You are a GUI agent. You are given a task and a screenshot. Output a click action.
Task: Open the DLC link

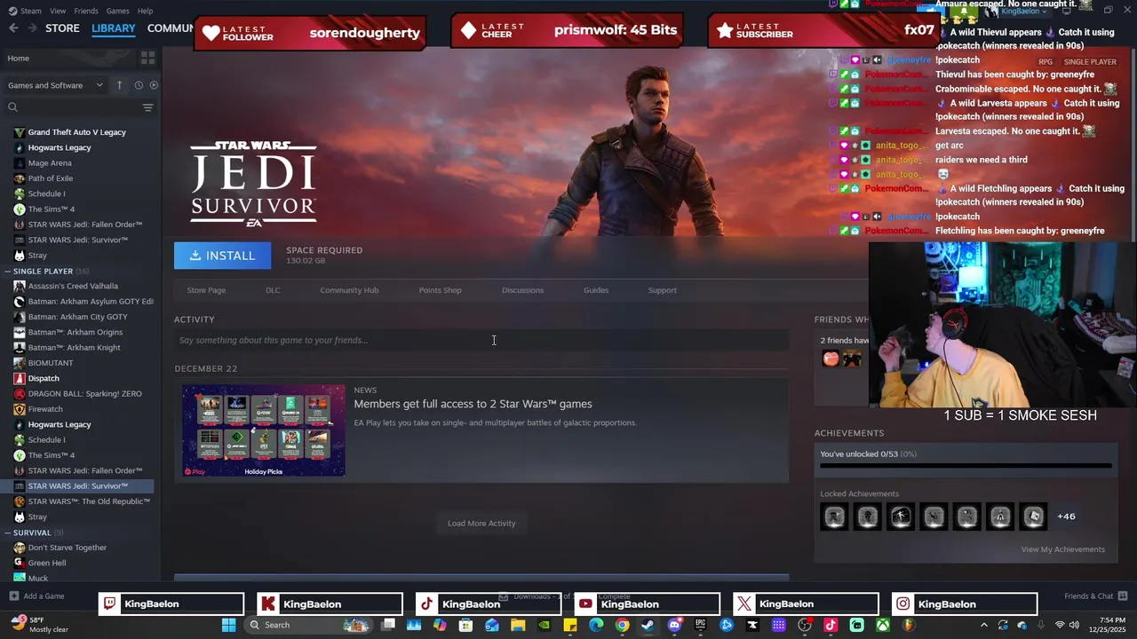273,290
